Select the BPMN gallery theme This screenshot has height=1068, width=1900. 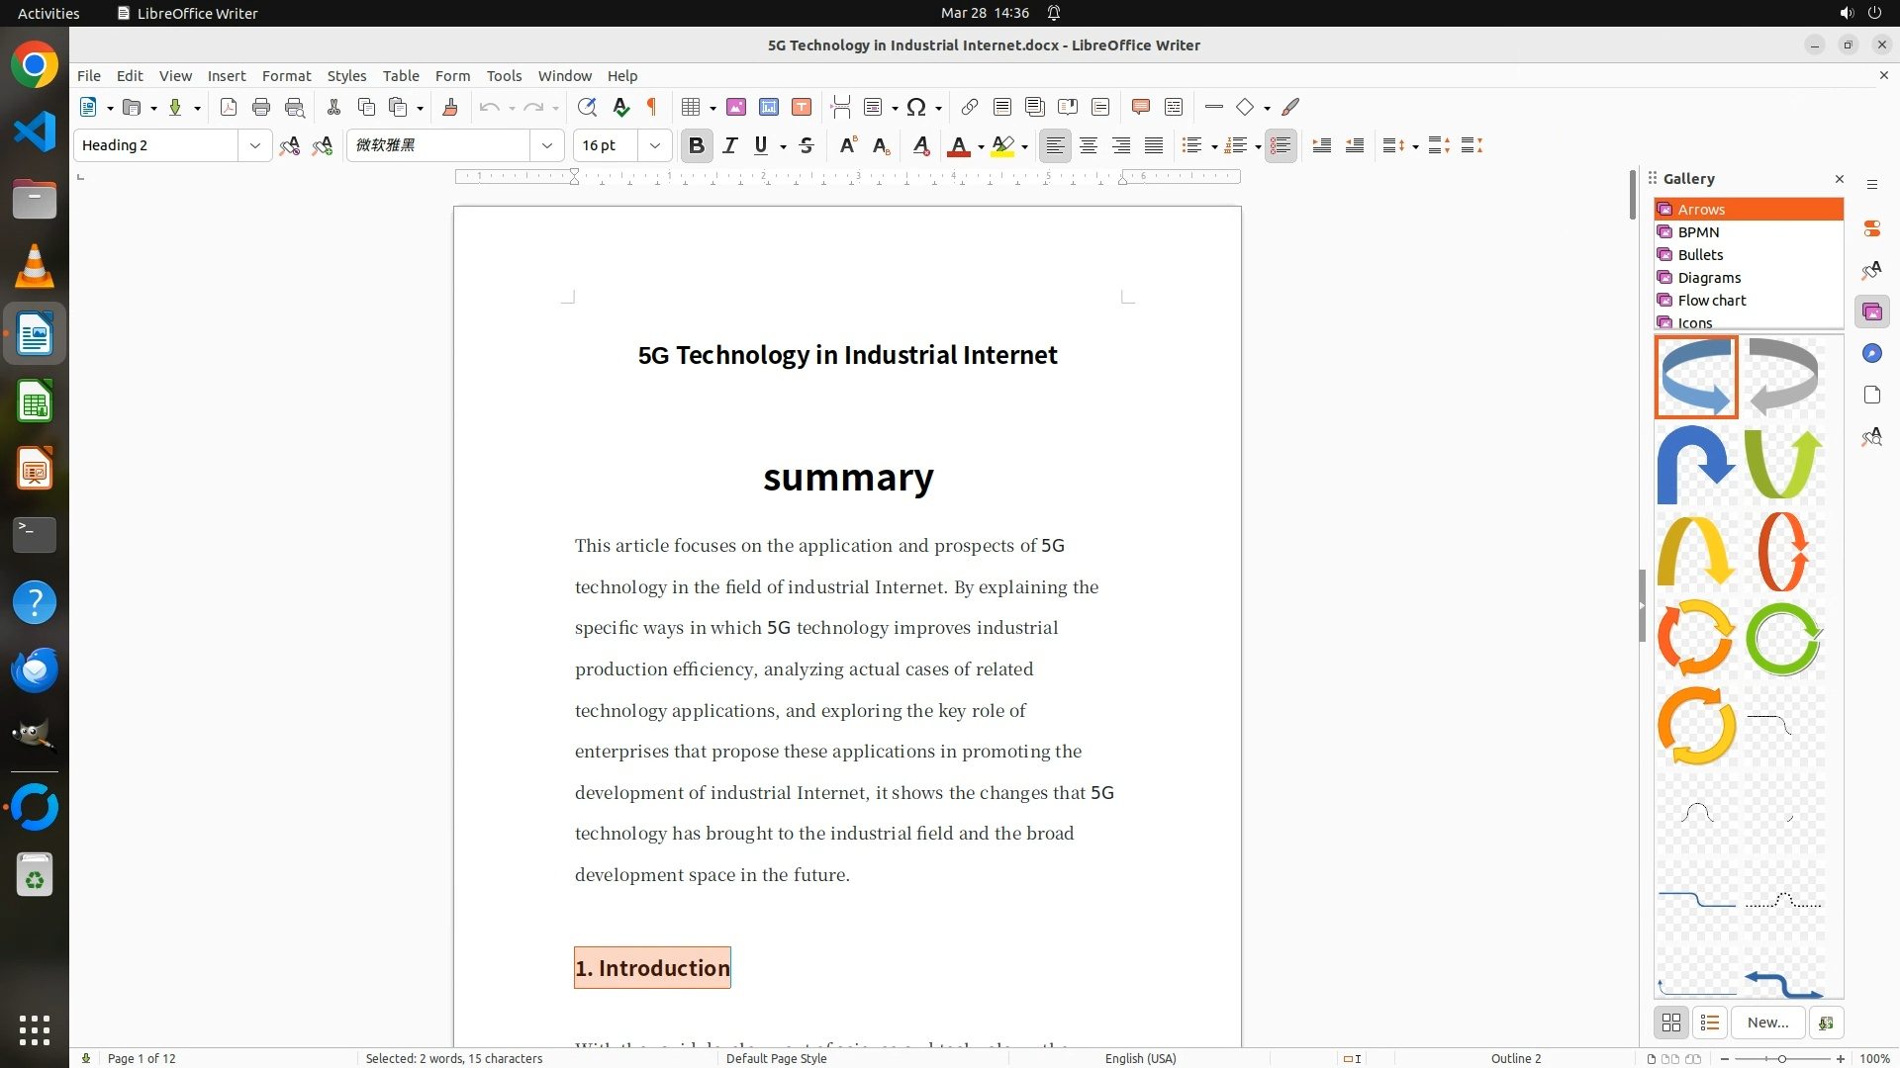tap(1698, 232)
